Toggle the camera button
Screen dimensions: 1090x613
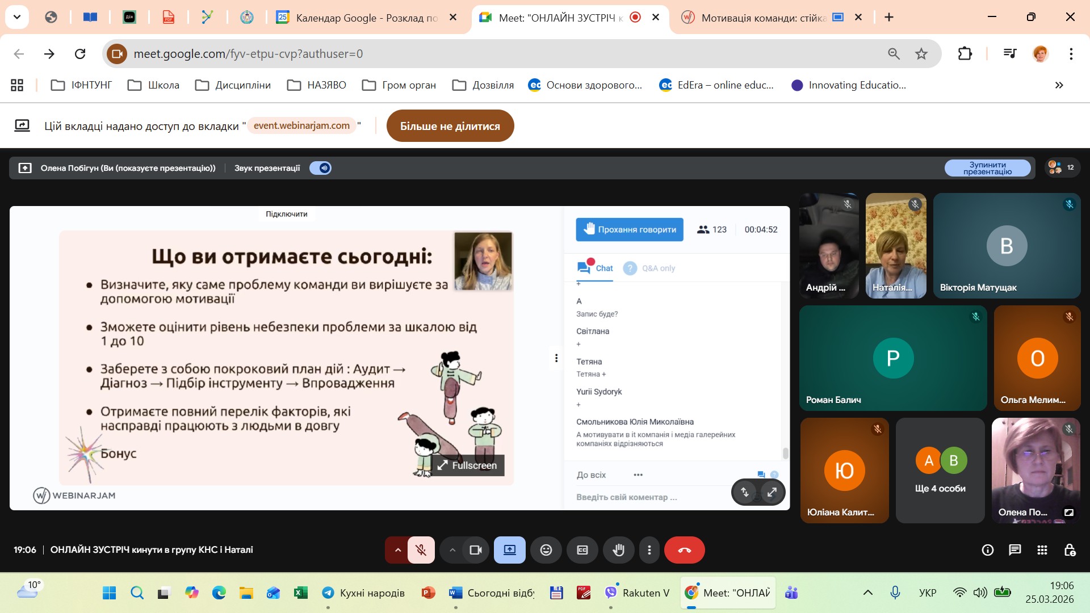(x=475, y=550)
